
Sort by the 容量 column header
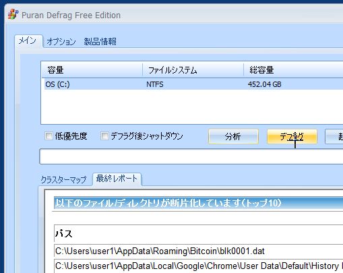coord(92,70)
